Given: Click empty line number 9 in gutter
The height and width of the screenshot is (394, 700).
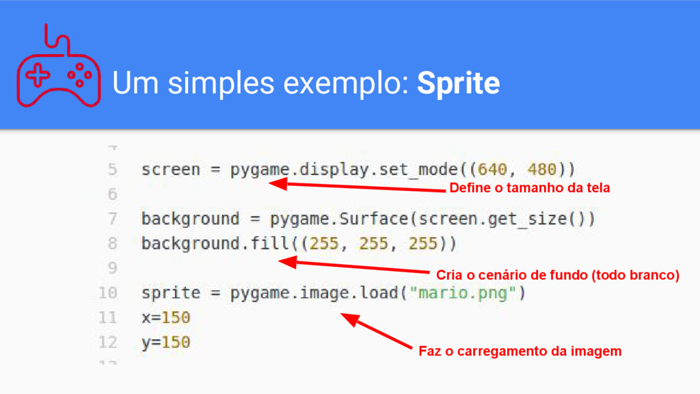Looking at the screenshot, I should pyautogui.click(x=112, y=268).
